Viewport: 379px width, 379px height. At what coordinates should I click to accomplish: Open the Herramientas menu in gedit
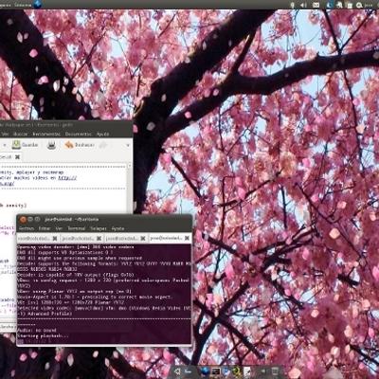(x=46, y=134)
